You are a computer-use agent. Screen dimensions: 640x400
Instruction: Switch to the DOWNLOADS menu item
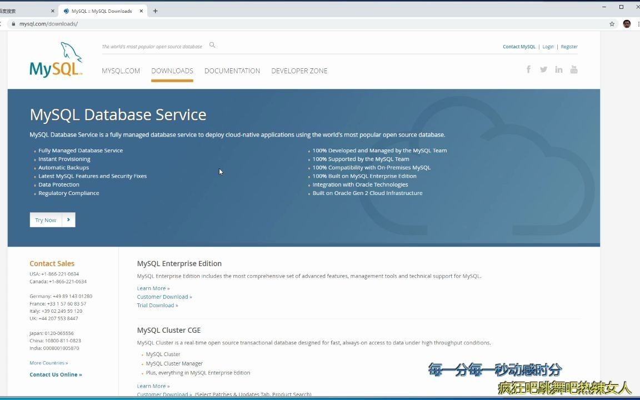tap(172, 71)
